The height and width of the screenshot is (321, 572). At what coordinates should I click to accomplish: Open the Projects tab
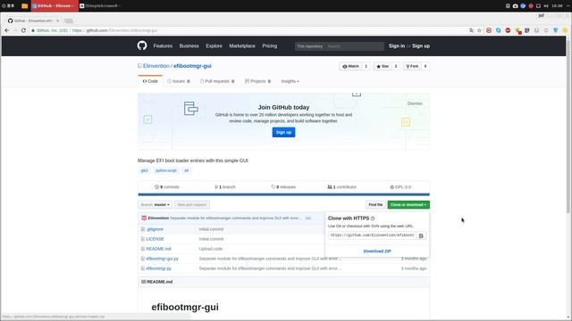(x=258, y=81)
